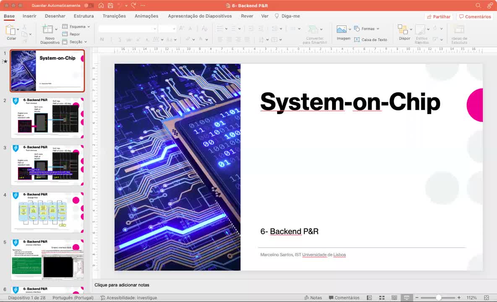
Task: Click Marcelino Santos author line
Action: 303,255
